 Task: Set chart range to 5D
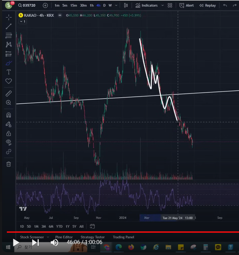pos(29,226)
